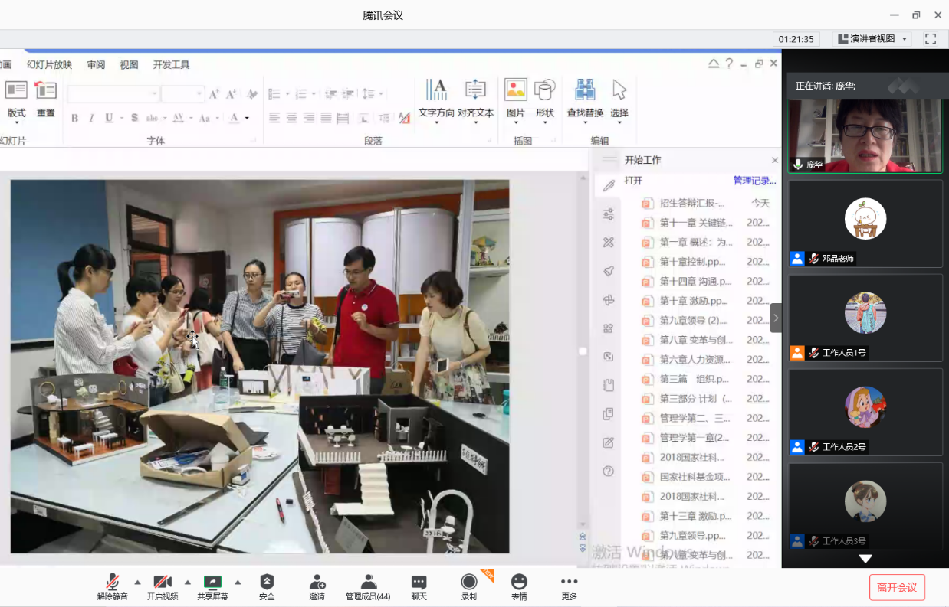This screenshot has width=949, height=607.
Task: Open the Emoji reactions (表情) icon
Action: [x=519, y=583]
